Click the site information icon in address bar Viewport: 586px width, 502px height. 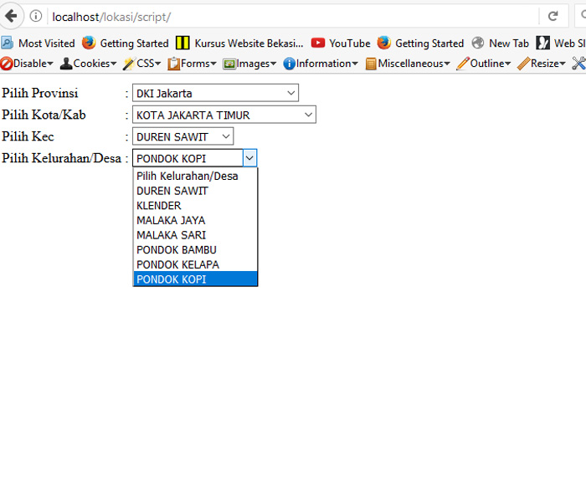[x=36, y=16]
